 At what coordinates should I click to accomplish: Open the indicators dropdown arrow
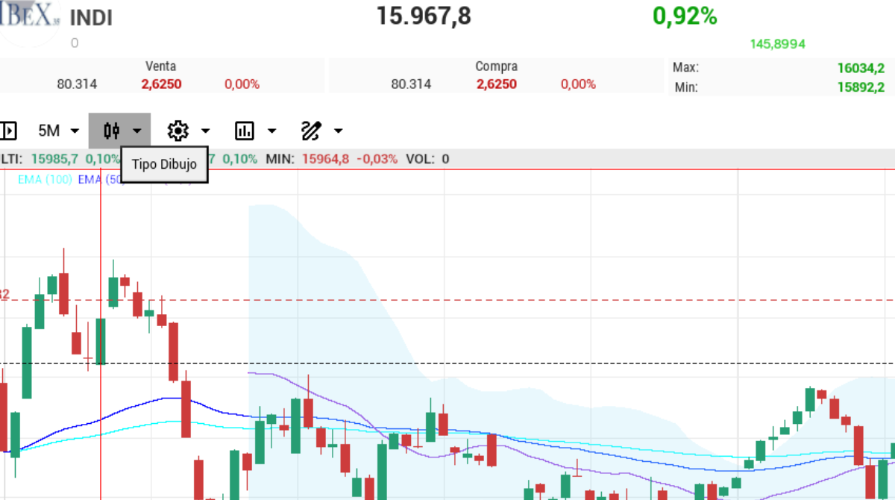coord(271,131)
